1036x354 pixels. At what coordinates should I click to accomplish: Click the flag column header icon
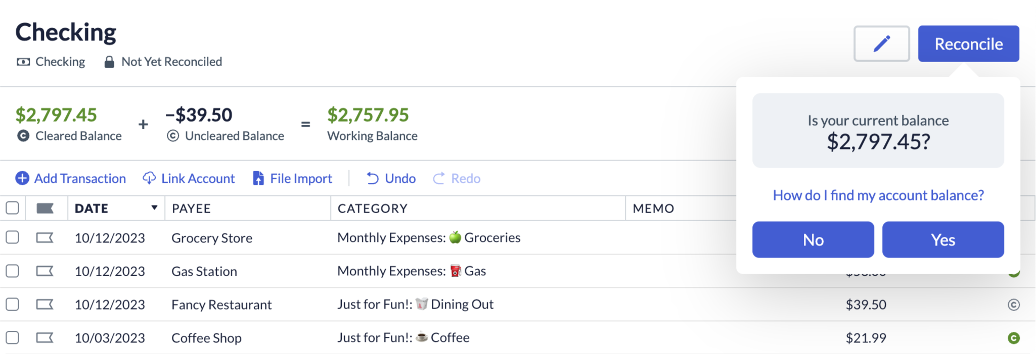point(45,208)
